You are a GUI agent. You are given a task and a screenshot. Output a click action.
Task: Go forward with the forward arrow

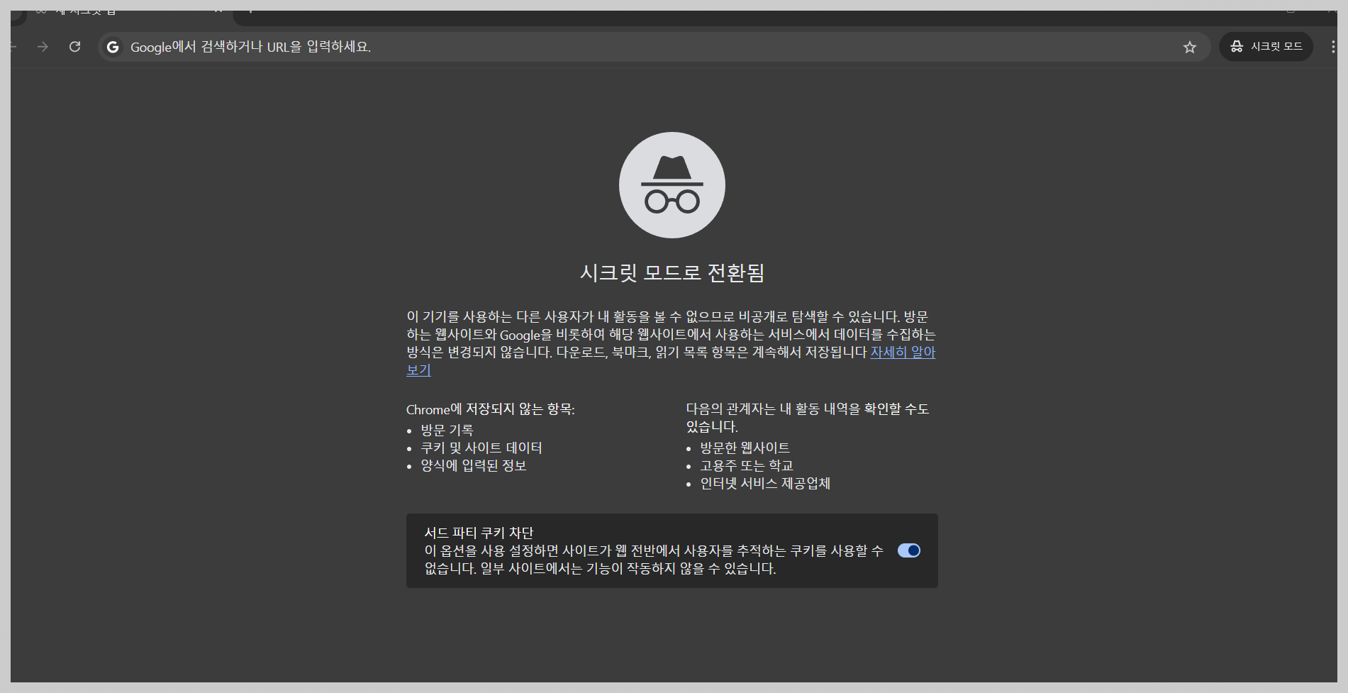click(43, 47)
